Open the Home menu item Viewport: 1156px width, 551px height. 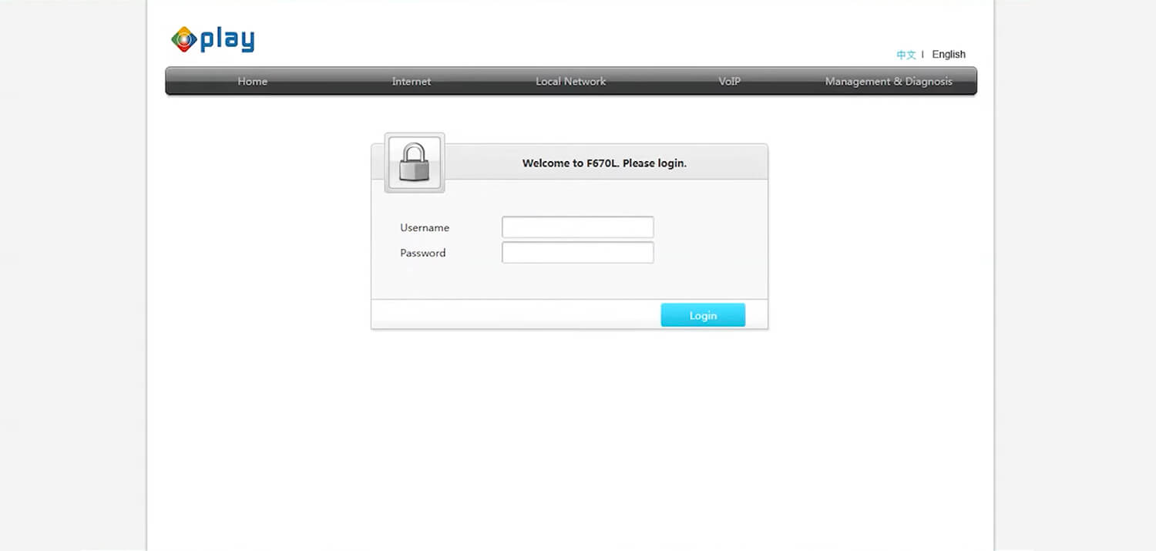tap(253, 82)
